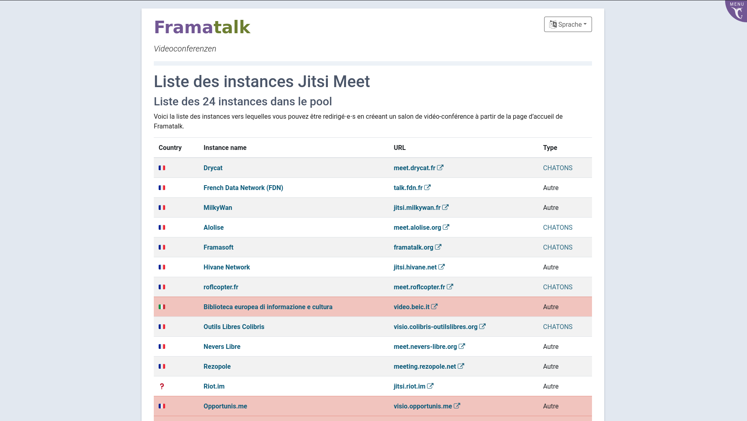
Task: Click the Type column header
Action: pos(550,147)
